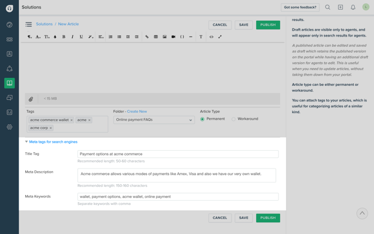Viewport: 374px width, 234px height.
Task: Select the Workaround article type
Action: [x=234, y=119]
